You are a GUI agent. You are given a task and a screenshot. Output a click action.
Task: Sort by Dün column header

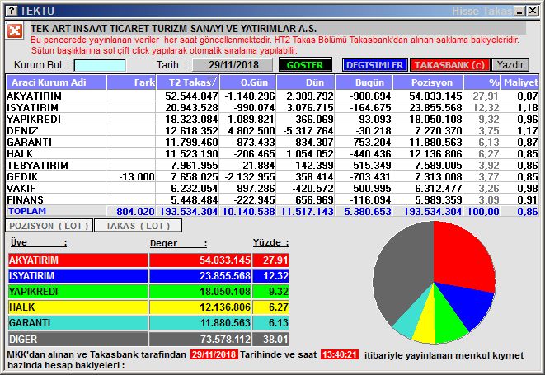click(x=306, y=82)
